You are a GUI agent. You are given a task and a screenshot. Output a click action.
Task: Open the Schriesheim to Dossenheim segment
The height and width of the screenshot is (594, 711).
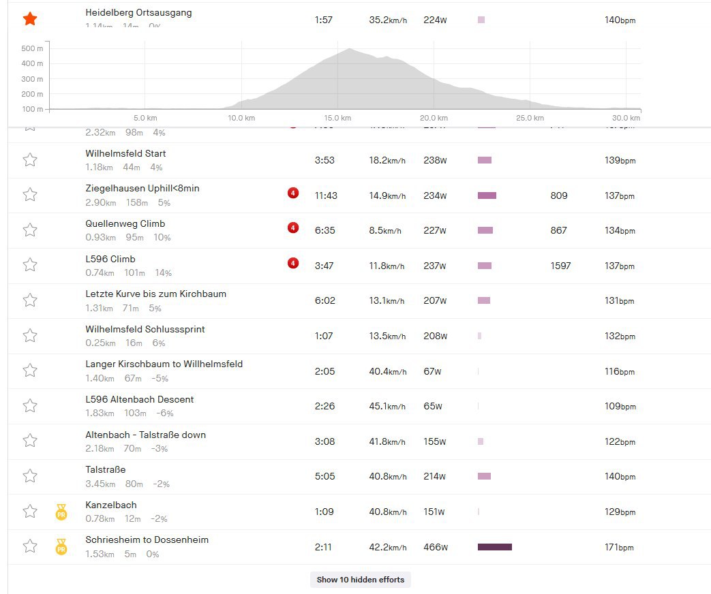click(x=147, y=540)
